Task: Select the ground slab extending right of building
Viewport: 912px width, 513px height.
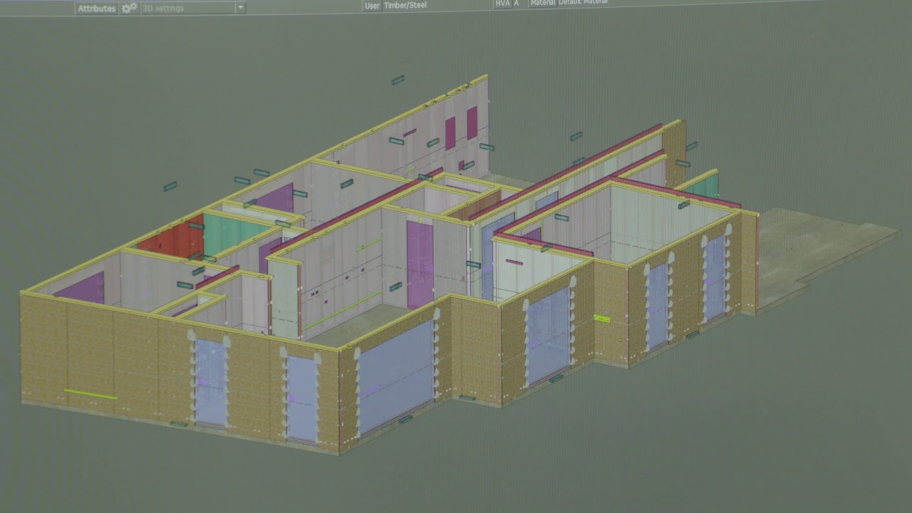Action: 819,253
